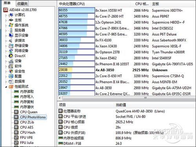Click the 内存复制 memory chip icon
The height and width of the screenshot is (147, 196).
16,102
